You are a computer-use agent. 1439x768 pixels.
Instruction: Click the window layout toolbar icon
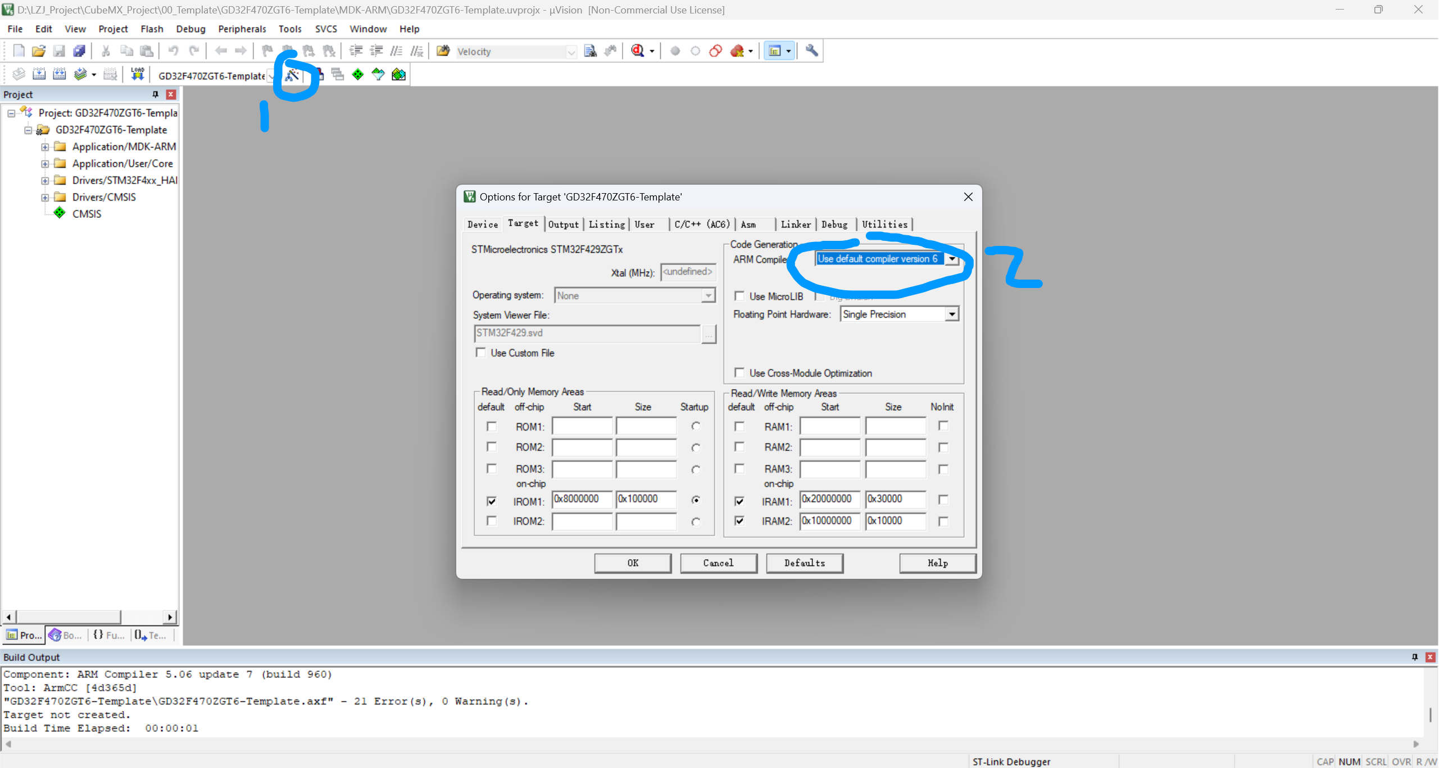pyautogui.click(x=775, y=51)
